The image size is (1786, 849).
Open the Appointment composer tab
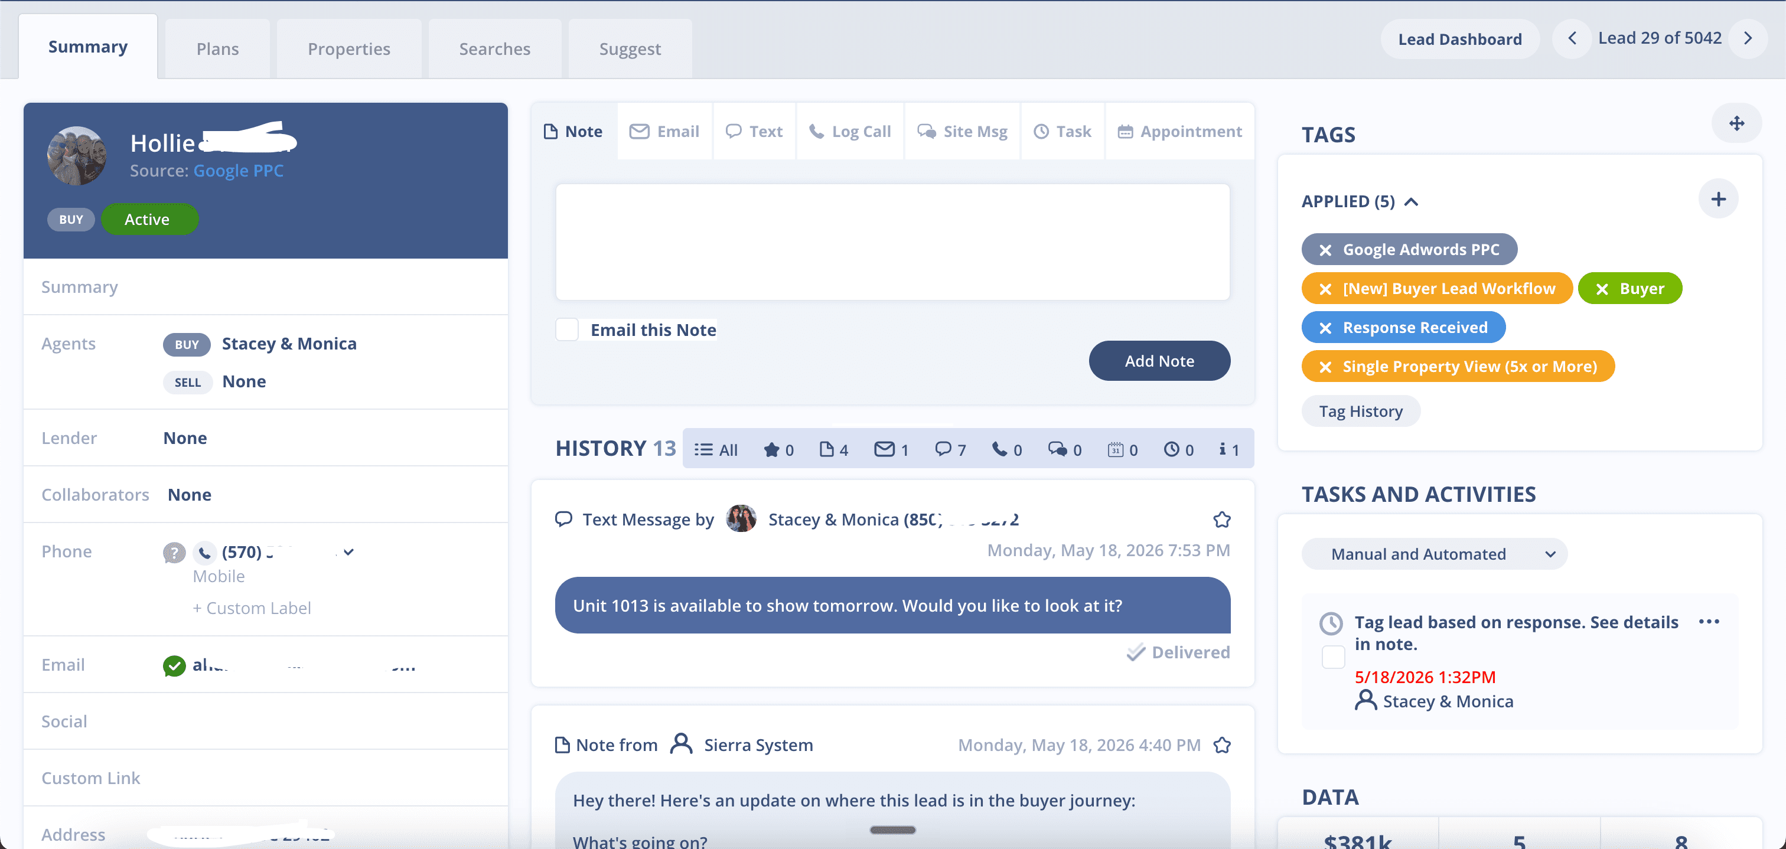tap(1179, 131)
